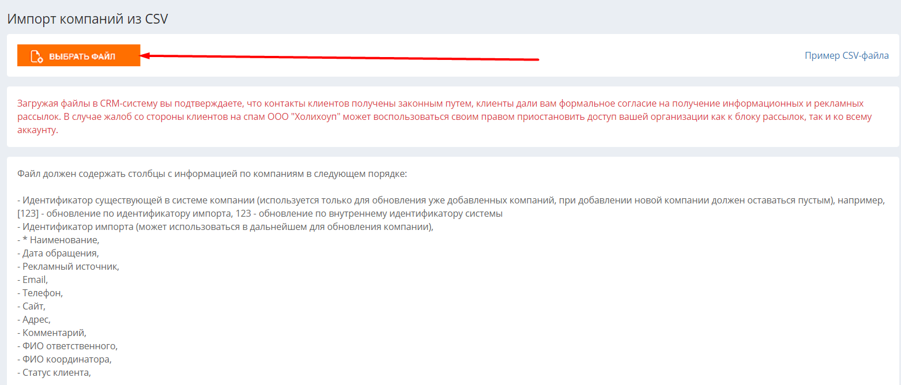Click the line '- Адрес,'
This screenshot has width=901, height=385.
click(x=34, y=319)
